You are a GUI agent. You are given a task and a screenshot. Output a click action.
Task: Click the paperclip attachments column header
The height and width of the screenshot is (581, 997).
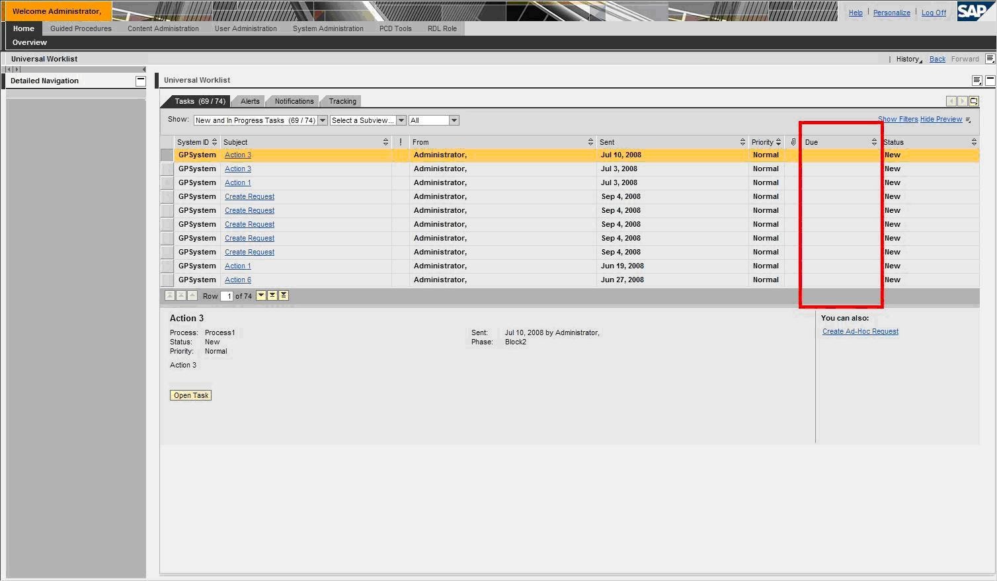[x=793, y=142]
